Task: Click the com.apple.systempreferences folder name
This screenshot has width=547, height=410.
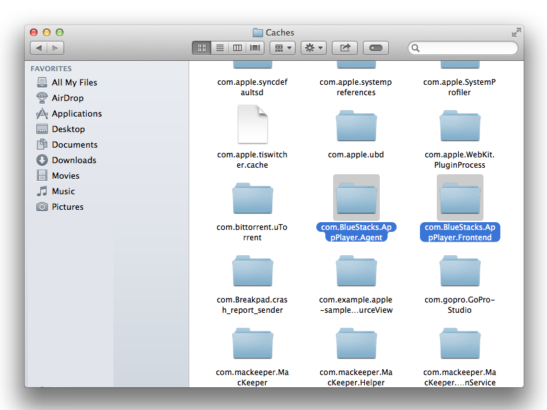Action: [356, 87]
